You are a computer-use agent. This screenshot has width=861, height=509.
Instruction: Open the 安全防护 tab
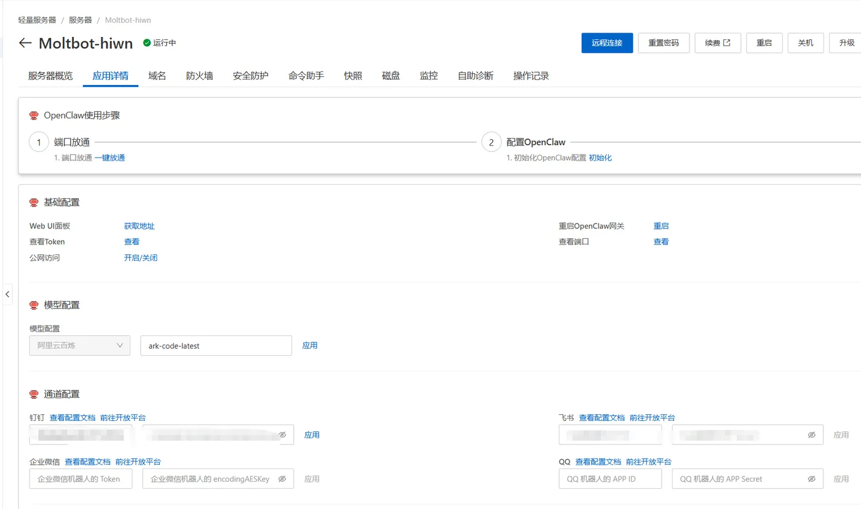click(251, 76)
